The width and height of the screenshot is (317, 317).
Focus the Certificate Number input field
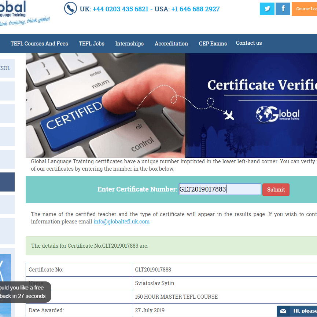click(x=220, y=189)
